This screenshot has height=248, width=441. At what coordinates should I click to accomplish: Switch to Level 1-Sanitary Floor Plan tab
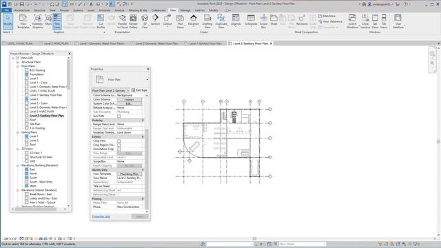click(x=205, y=43)
